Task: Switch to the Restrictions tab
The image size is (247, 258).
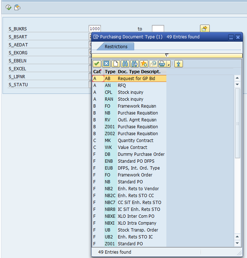Action: pos(116,47)
